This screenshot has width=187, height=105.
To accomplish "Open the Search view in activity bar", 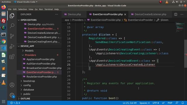I will click(12, 26).
